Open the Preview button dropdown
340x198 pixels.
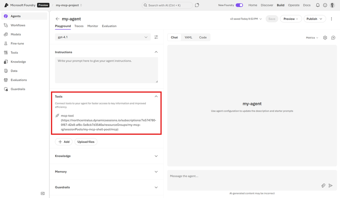point(291,19)
